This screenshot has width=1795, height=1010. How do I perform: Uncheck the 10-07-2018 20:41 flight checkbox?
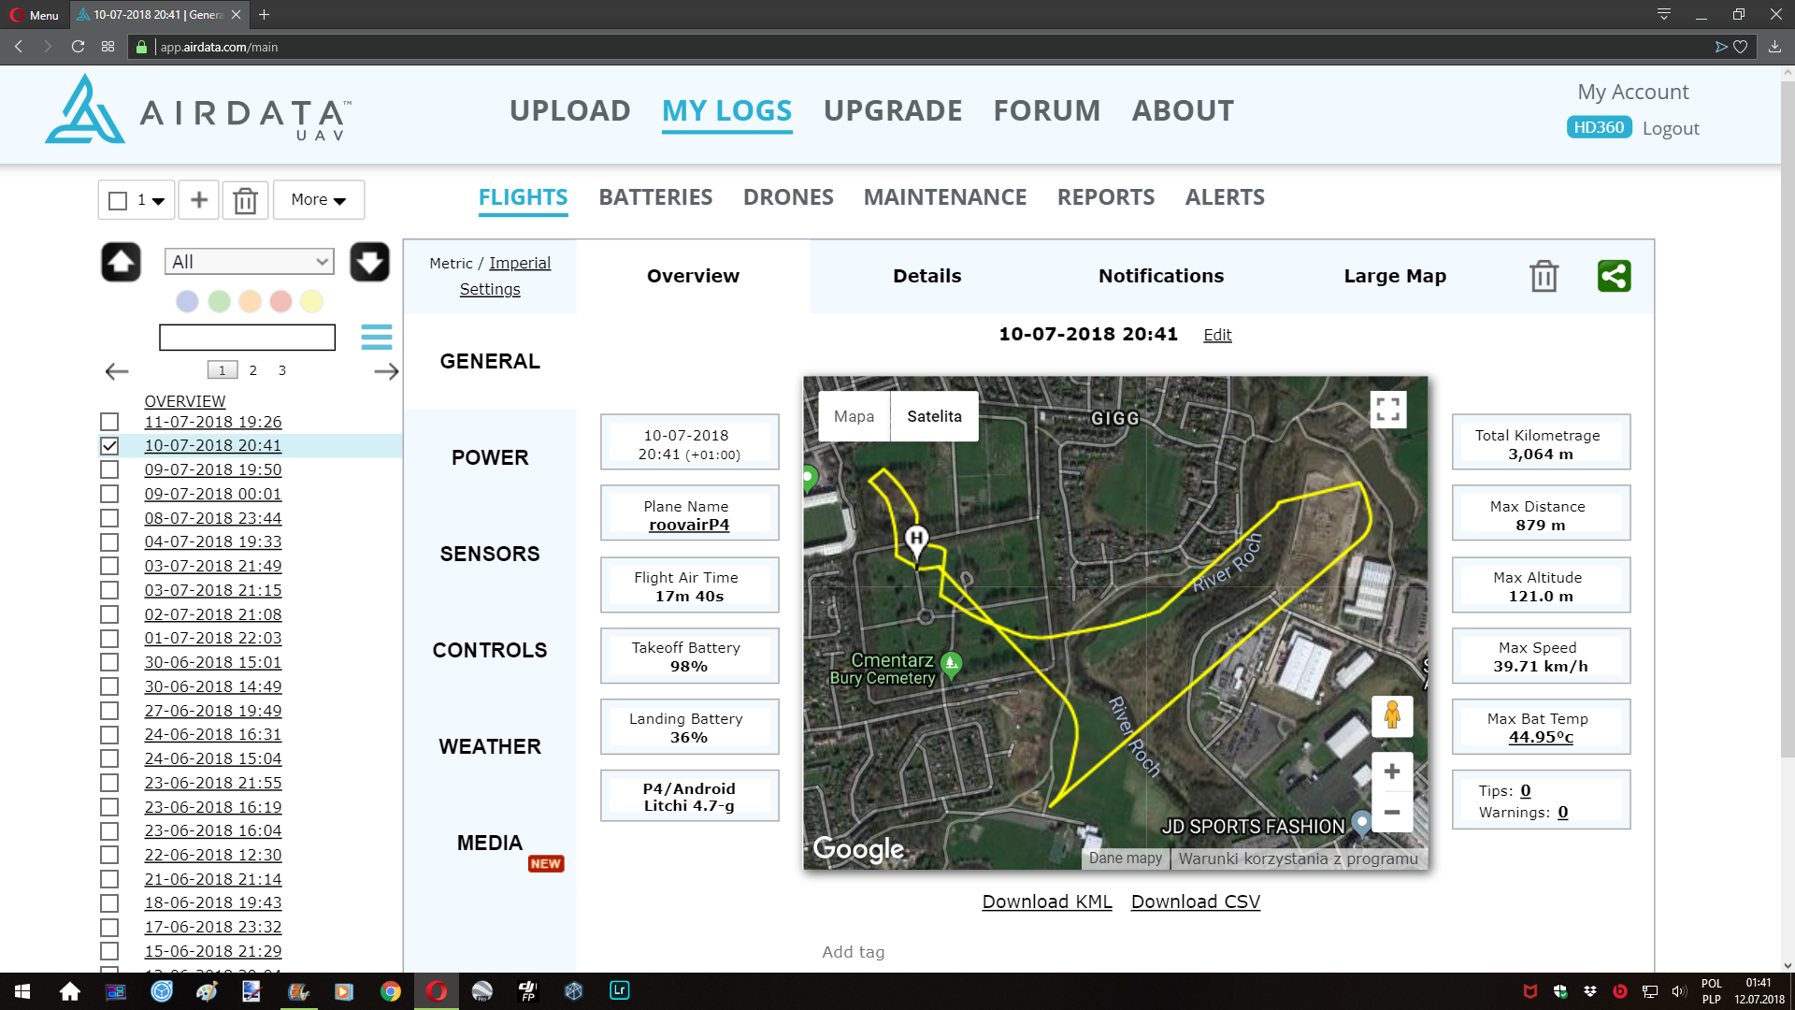coord(109,446)
